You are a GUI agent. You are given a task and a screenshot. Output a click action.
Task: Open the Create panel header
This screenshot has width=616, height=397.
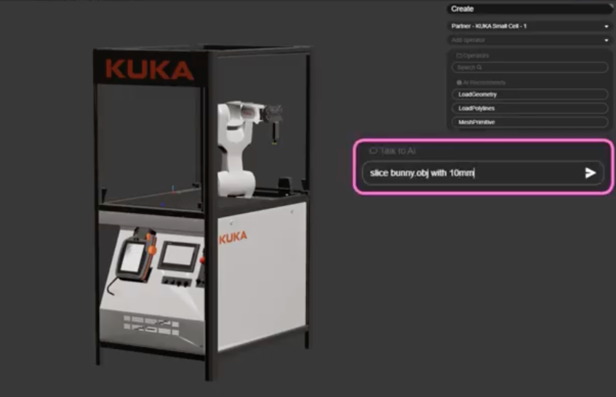click(x=529, y=9)
